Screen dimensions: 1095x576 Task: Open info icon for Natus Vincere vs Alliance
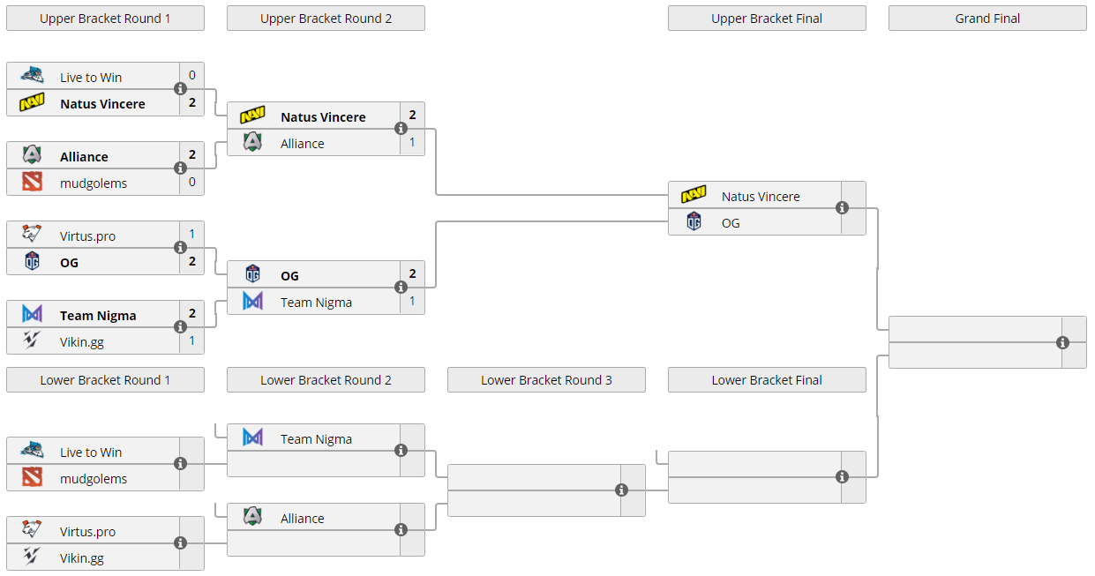(401, 129)
